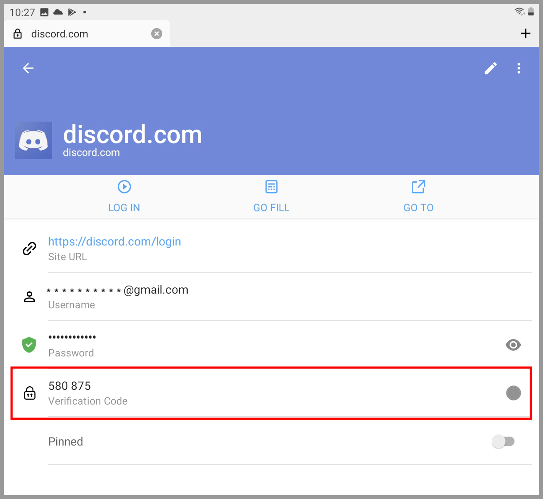Click the padlock icon beside Verification Code
This screenshot has width=543, height=499.
[x=30, y=393]
